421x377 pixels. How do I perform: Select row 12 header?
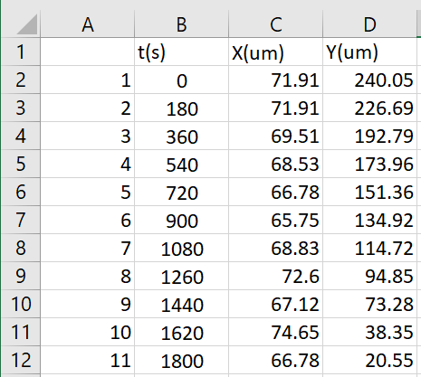click(x=21, y=361)
